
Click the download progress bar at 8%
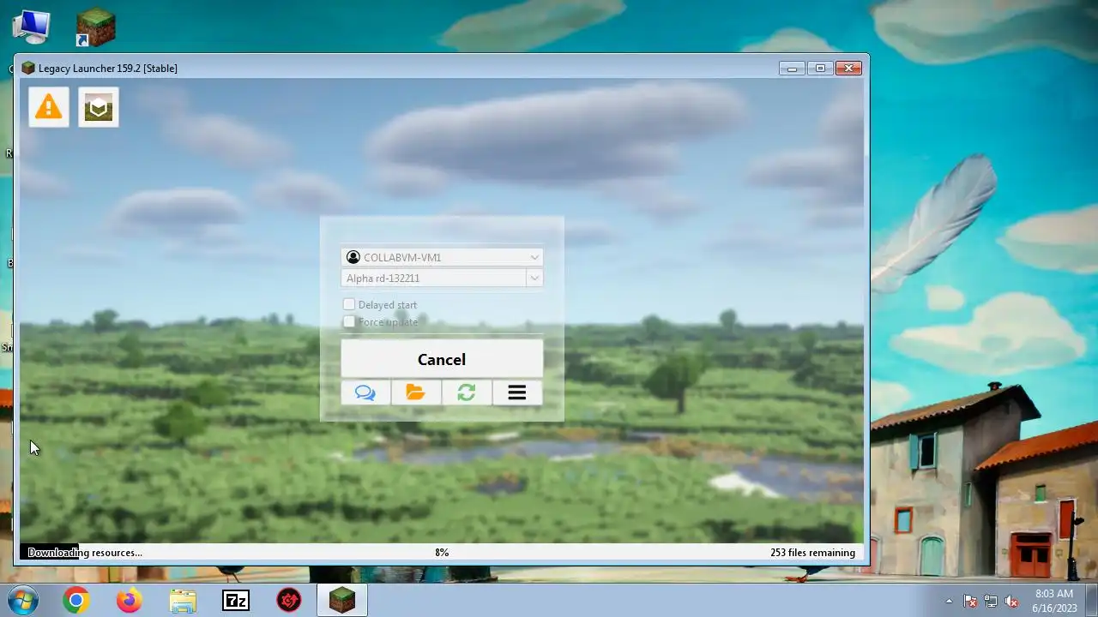[x=442, y=553]
